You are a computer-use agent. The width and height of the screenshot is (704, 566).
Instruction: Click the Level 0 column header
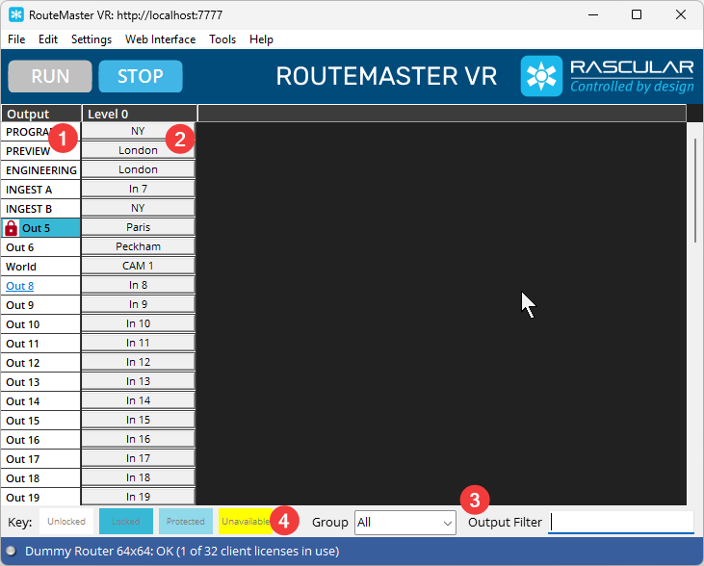click(140, 114)
